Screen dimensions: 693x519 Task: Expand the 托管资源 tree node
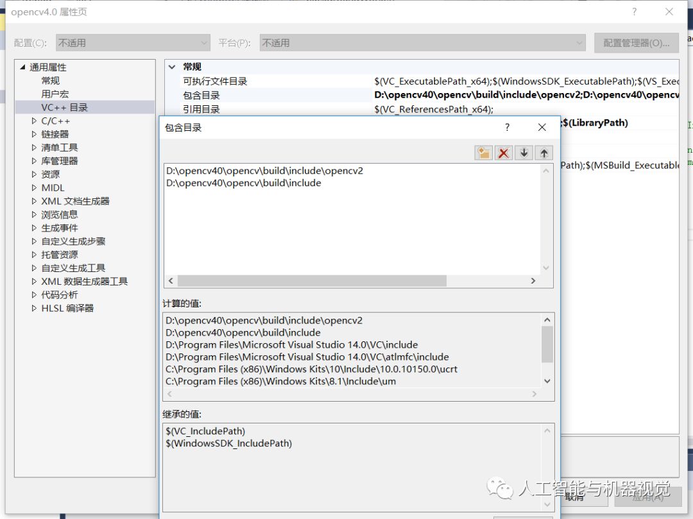[x=34, y=255]
